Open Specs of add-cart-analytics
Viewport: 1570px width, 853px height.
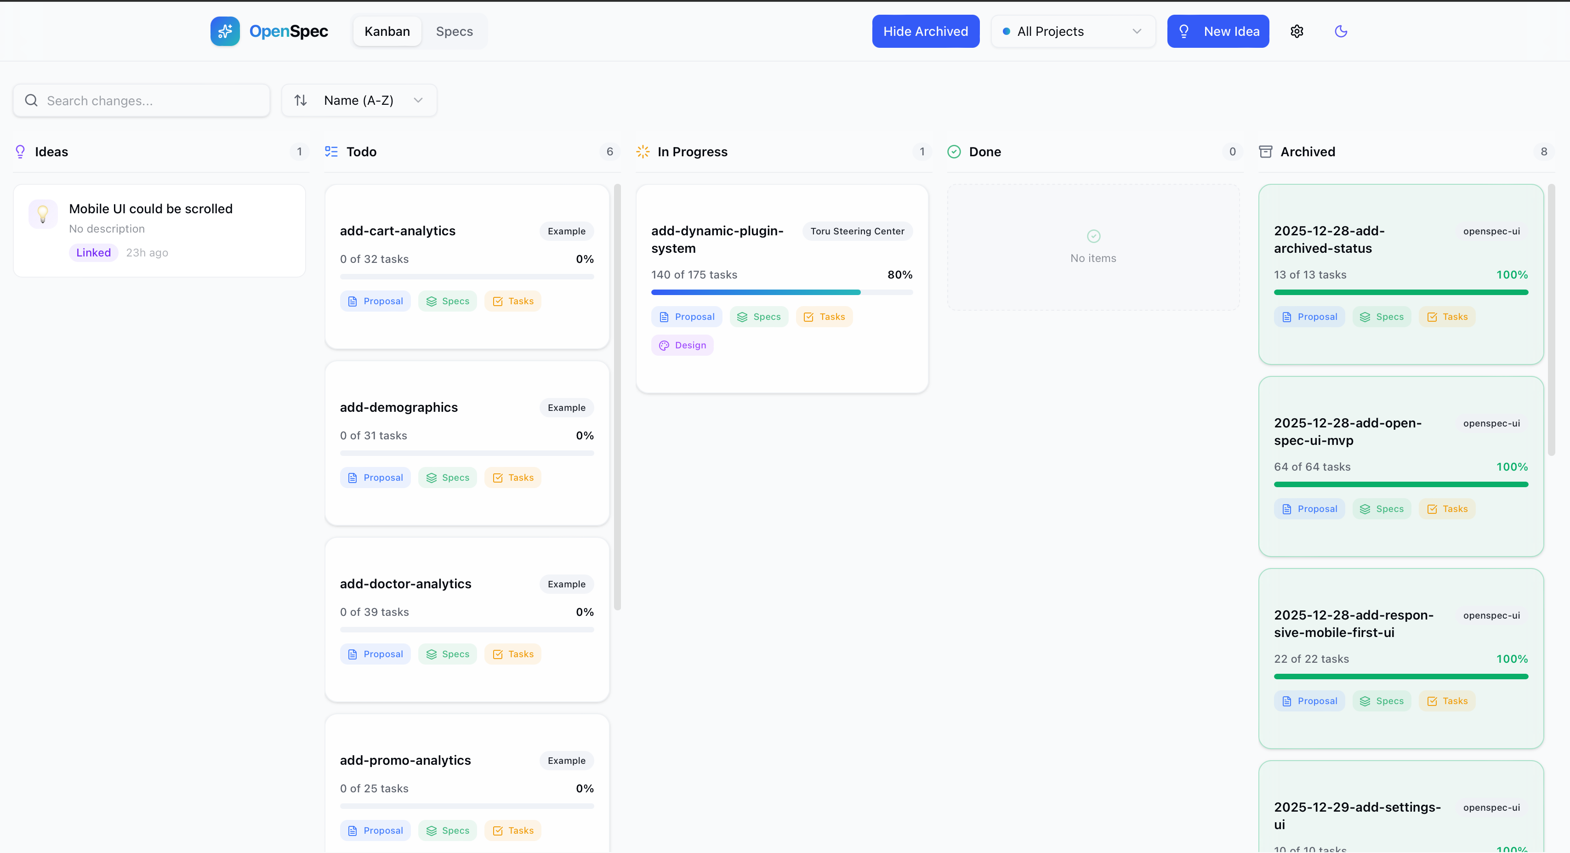click(447, 301)
